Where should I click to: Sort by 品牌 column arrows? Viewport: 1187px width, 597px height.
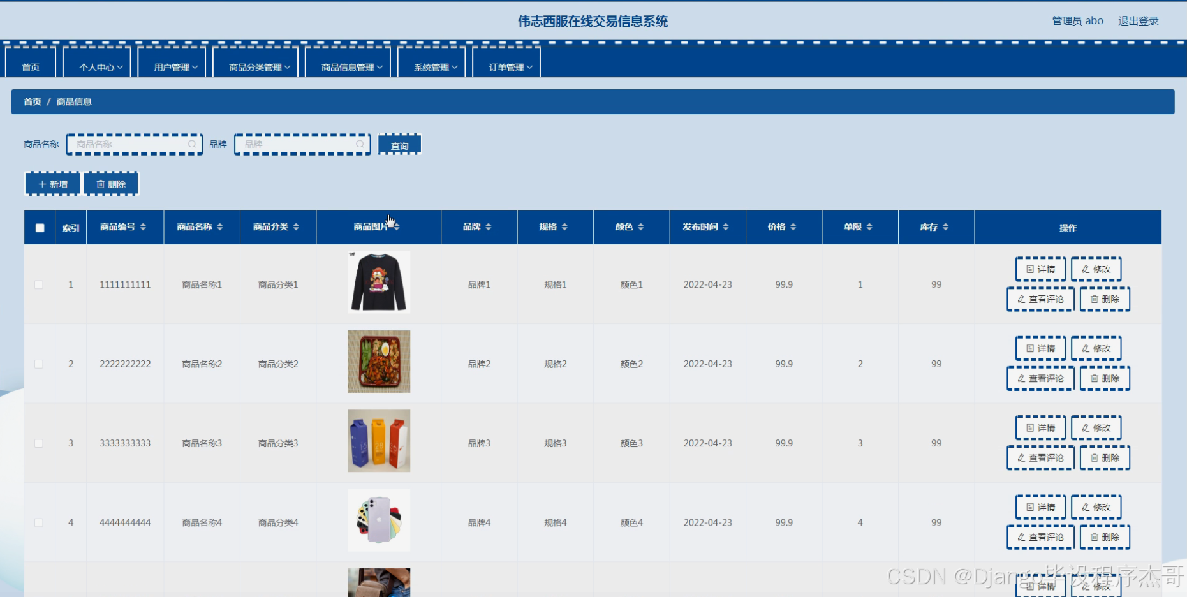(x=489, y=227)
